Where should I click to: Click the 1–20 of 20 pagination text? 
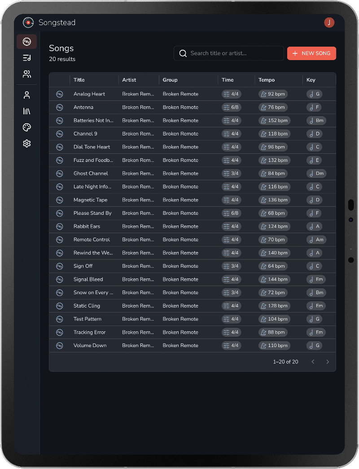coord(286,362)
